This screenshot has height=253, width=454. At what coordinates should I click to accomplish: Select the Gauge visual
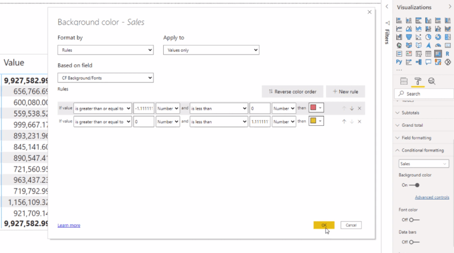pyautogui.click(x=438, y=45)
